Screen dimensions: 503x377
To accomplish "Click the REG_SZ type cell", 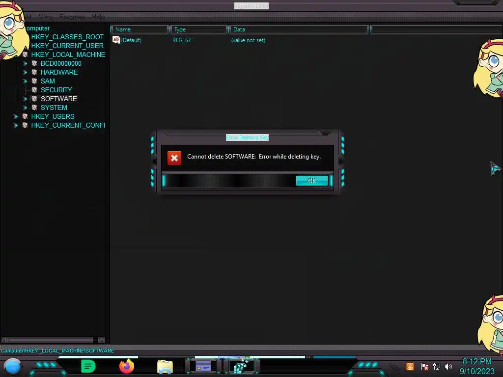I will pos(182,40).
